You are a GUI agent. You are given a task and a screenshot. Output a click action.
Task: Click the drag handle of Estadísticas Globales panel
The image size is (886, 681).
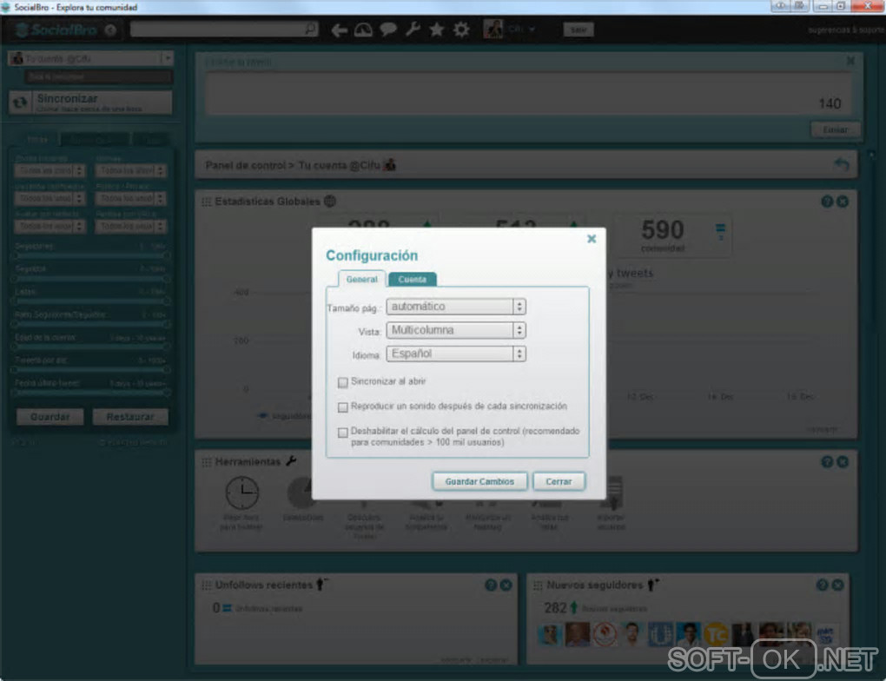(207, 202)
